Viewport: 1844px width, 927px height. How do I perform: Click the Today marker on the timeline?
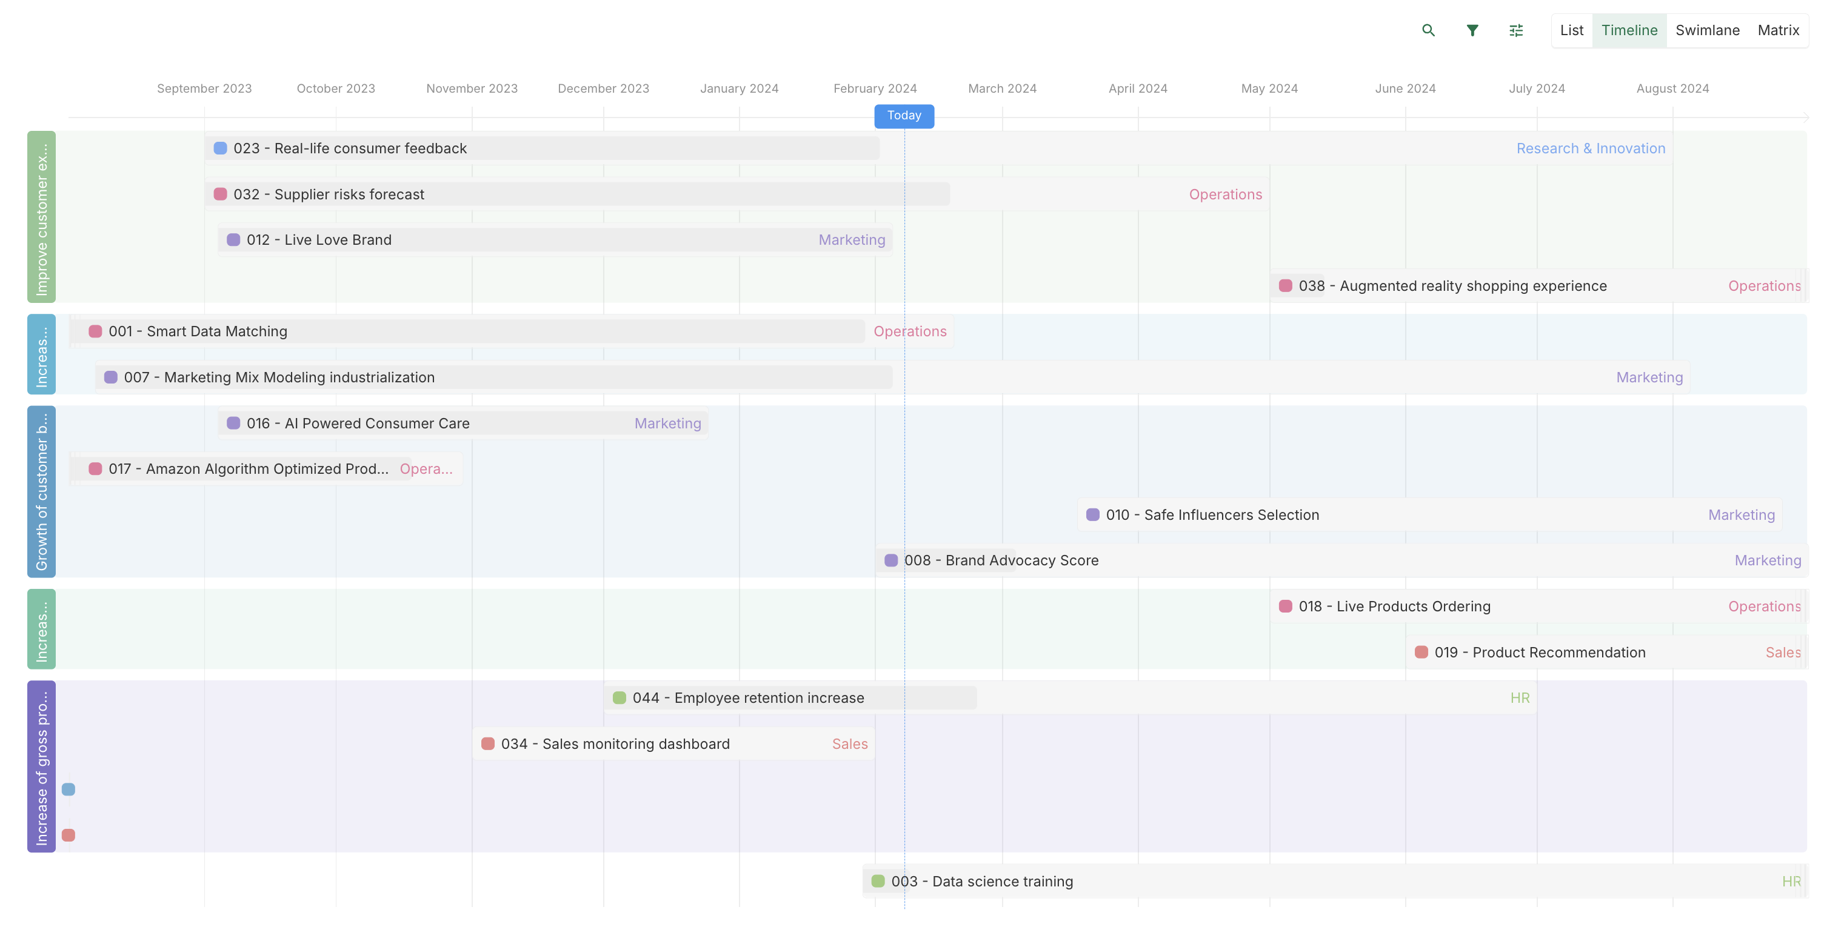point(904,115)
